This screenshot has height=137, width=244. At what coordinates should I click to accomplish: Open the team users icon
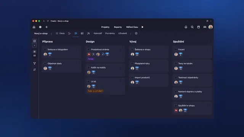(x=205, y=27)
